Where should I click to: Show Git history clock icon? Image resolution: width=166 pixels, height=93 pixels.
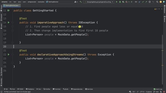click(150, 2)
